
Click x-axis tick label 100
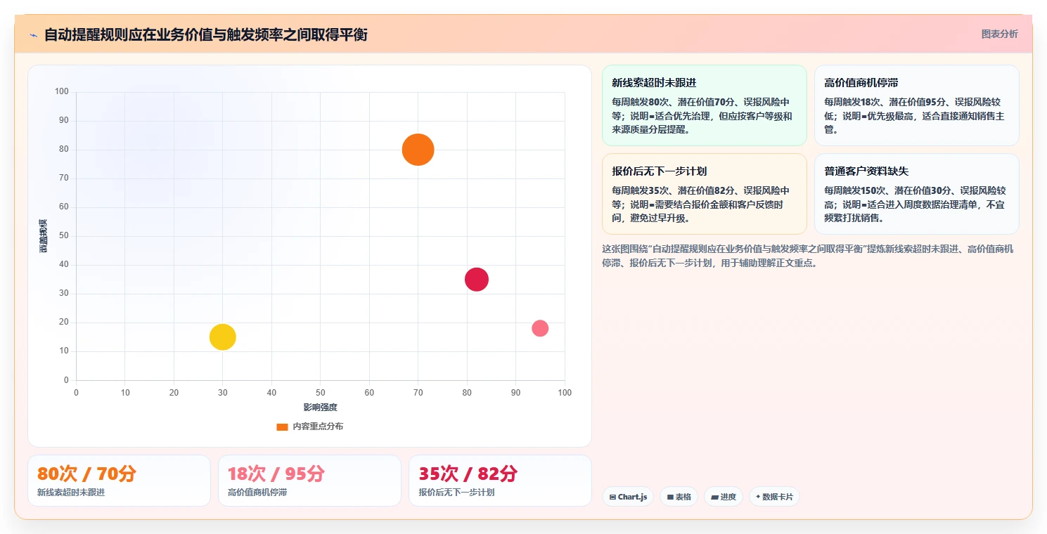click(564, 393)
